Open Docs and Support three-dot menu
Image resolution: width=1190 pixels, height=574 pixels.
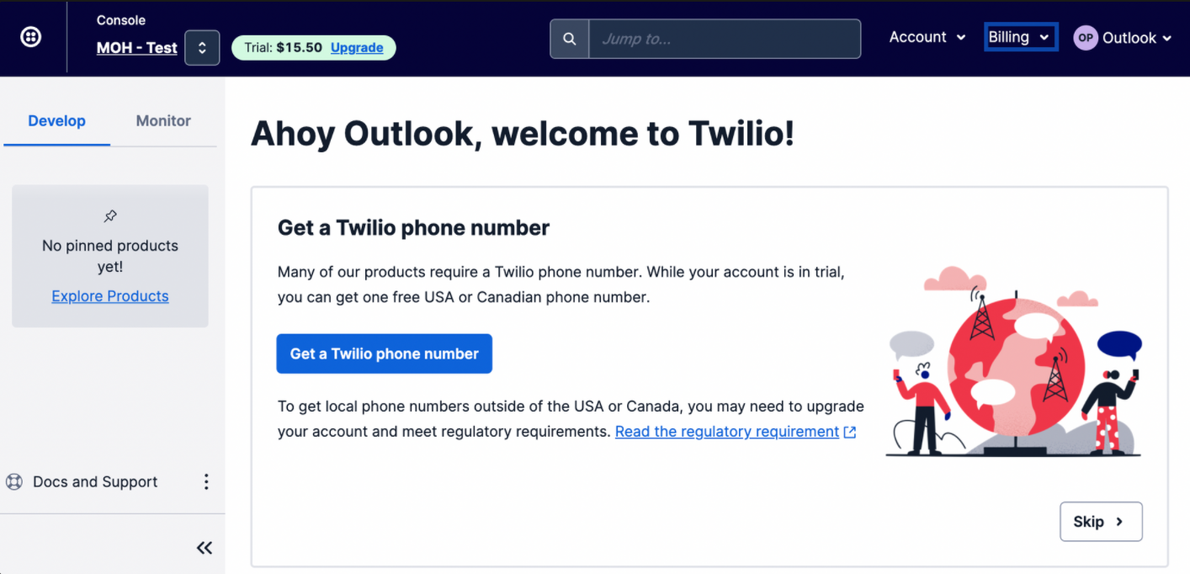tap(206, 481)
